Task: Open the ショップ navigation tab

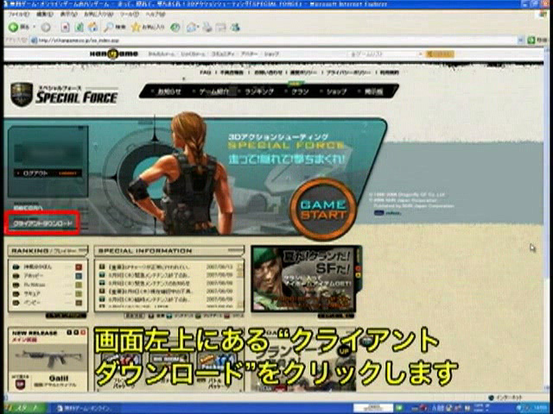Action: (336, 91)
